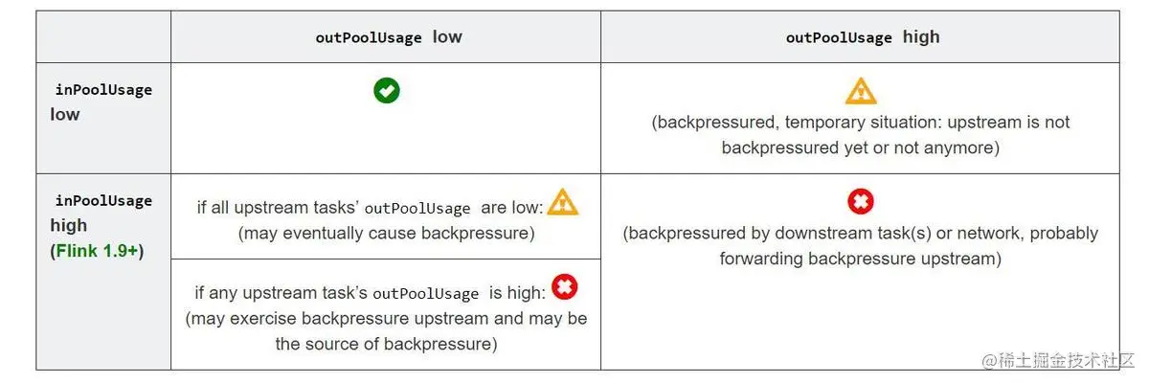
Task: Click red X icon beside 'is high:'
Action: 565,286
